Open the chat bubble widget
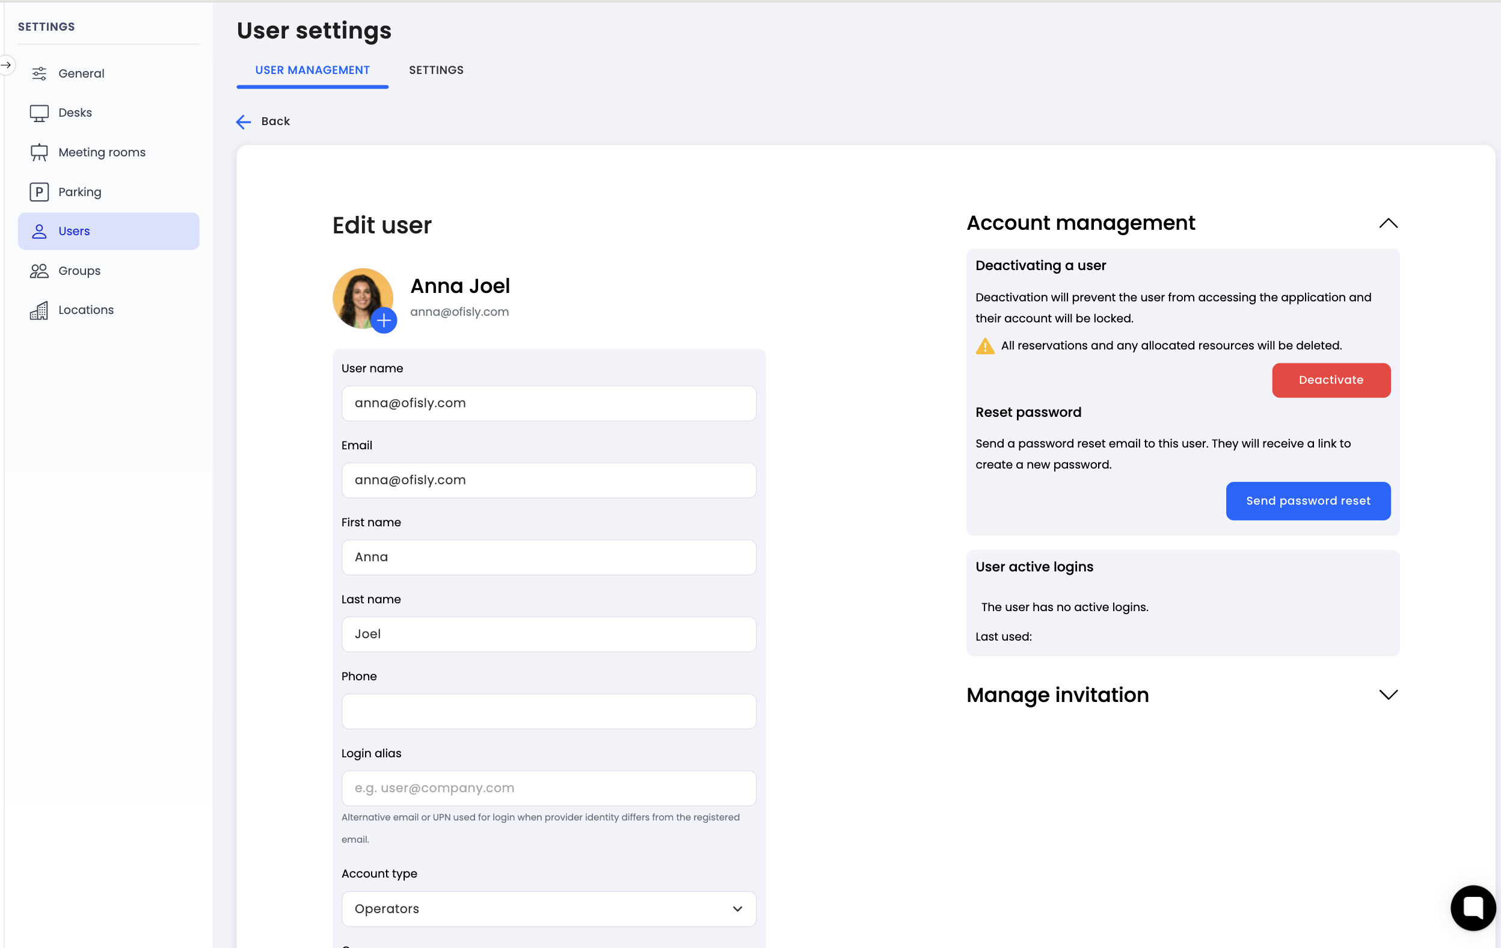This screenshot has width=1501, height=948. 1472,908
